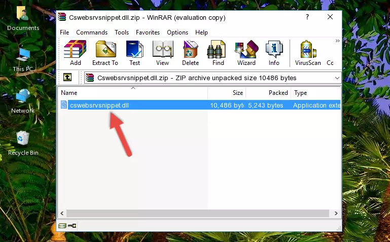The width and height of the screenshot is (390, 242).
Task: Sort by Size column header
Action: pyautogui.click(x=227, y=92)
